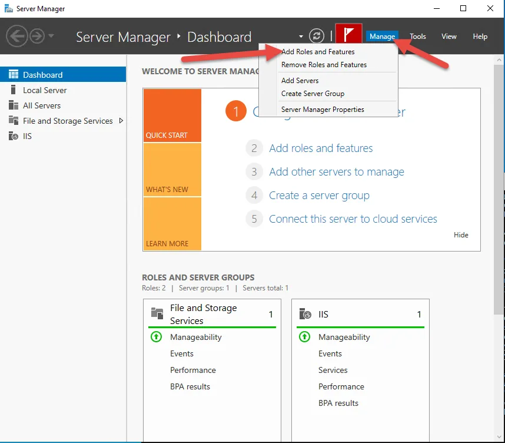Click the refresh dashboard icon
This screenshot has width=505, height=443.
click(x=317, y=36)
